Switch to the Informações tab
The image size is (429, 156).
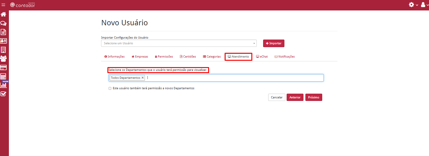(x=114, y=57)
